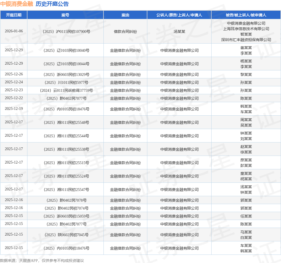Click the 公诉人/原告/上诉人/申请人 column header
The image size is (281, 263).
pos(179,15)
